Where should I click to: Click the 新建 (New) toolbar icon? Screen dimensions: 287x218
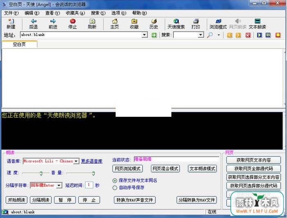click(11, 24)
